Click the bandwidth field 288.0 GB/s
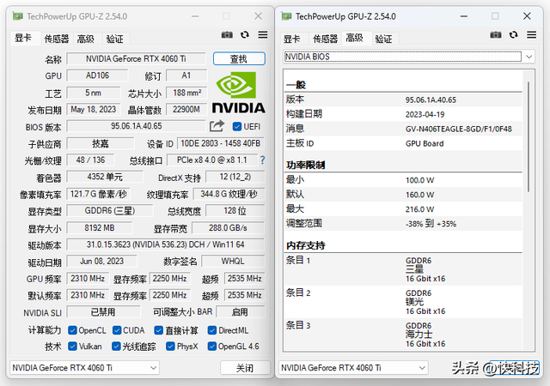 tap(228, 227)
